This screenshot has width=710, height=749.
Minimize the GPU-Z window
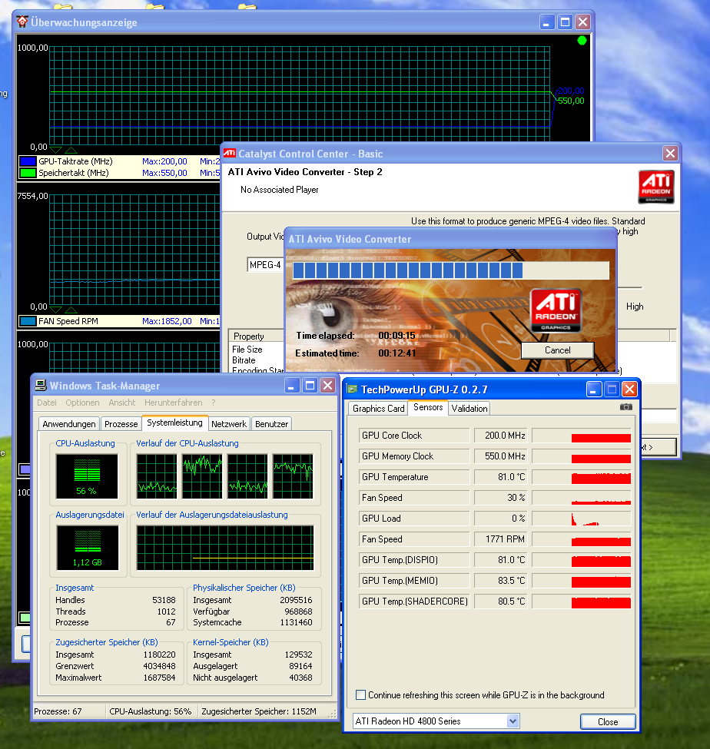(593, 389)
